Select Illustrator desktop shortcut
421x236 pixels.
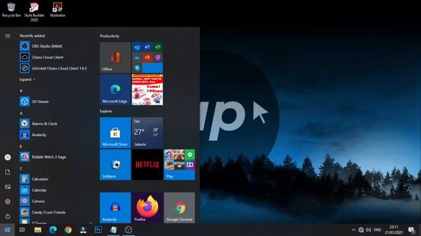click(57, 10)
